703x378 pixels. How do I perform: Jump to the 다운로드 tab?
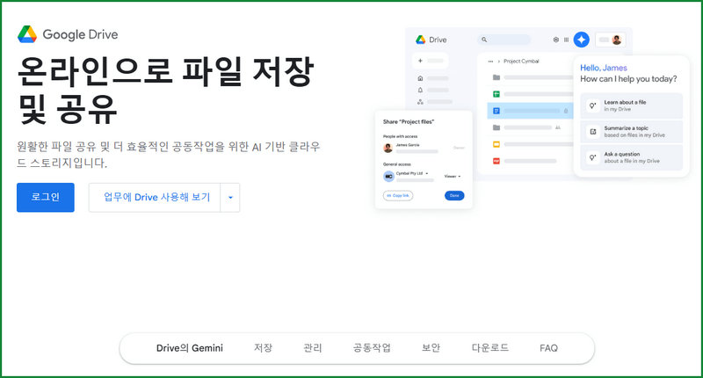[490, 348]
